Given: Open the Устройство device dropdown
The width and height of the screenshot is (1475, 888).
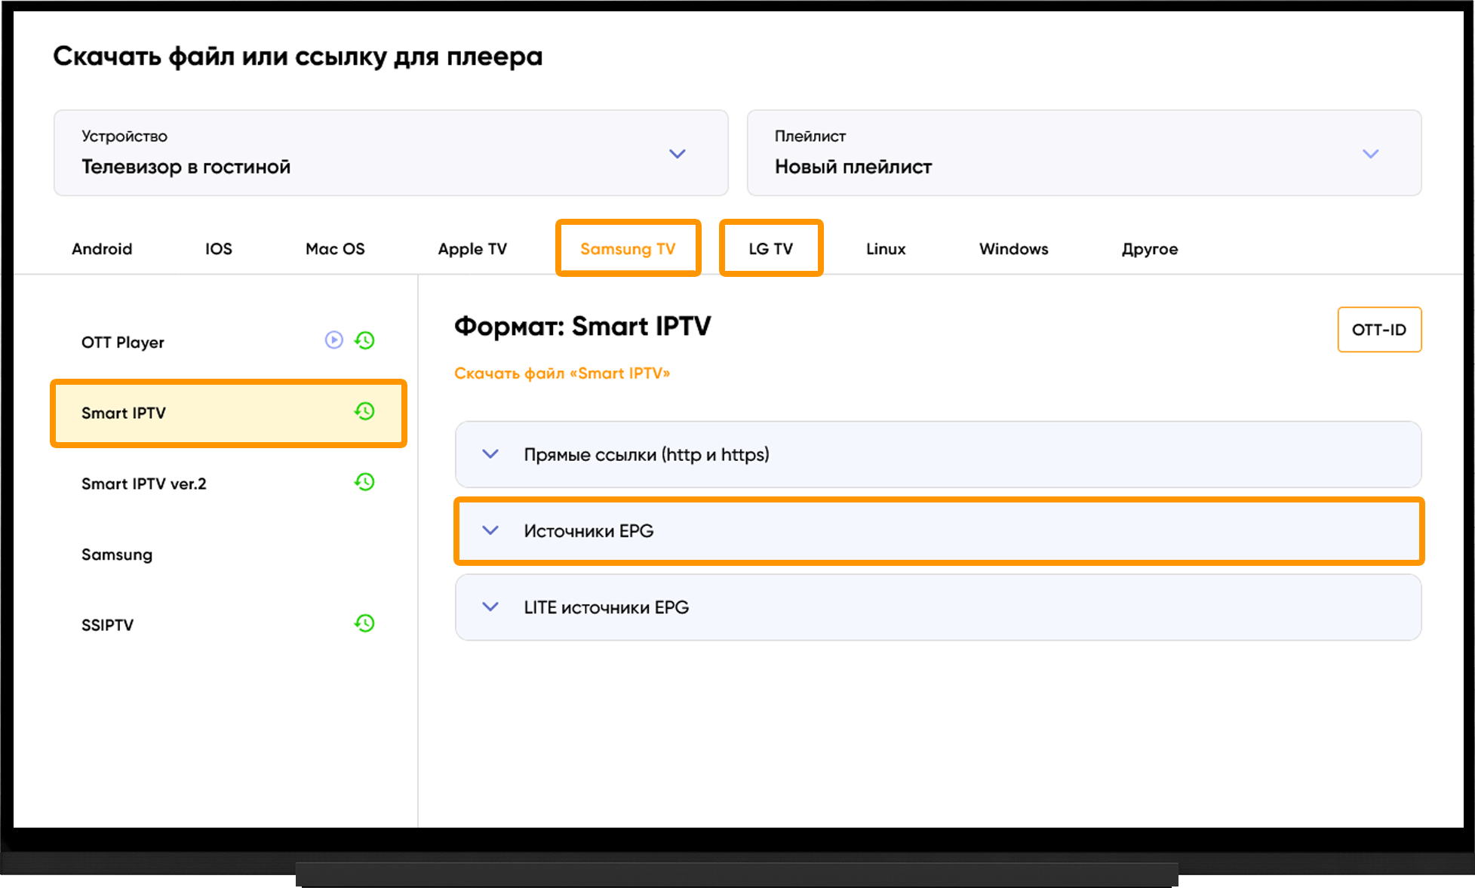Looking at the screenshot, I should [391, 153].
